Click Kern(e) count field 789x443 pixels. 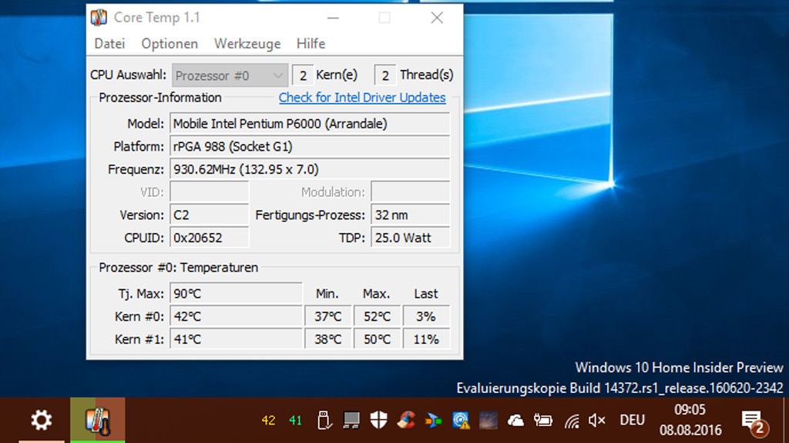click(x=303, y=75)
